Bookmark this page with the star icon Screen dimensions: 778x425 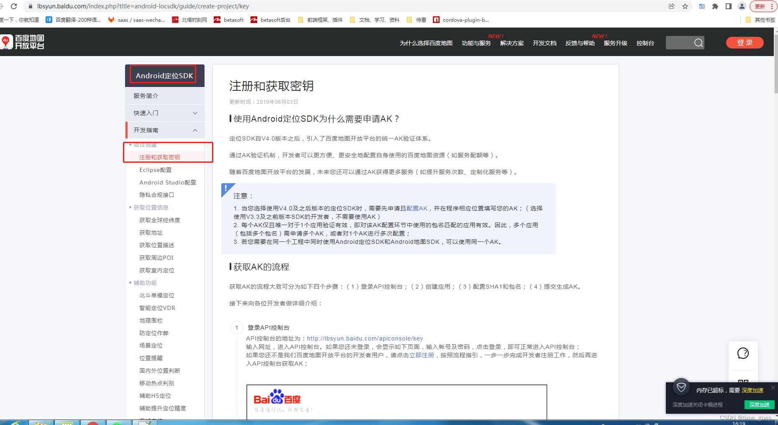click(685, 6)
